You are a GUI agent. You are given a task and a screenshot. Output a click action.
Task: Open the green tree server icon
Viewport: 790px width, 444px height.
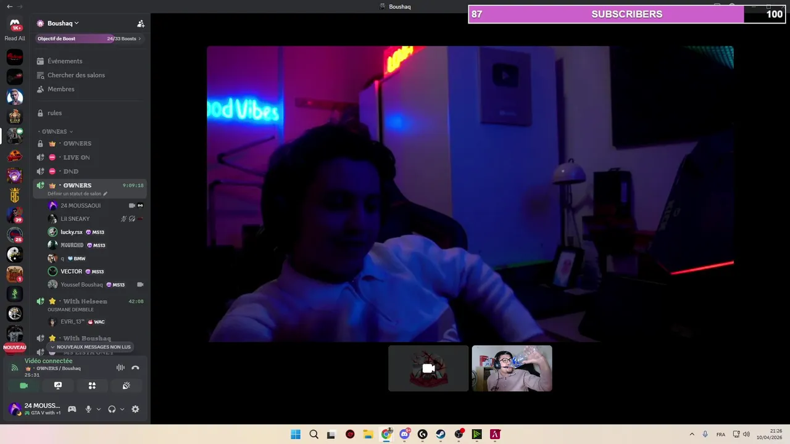tap(15, 294)
